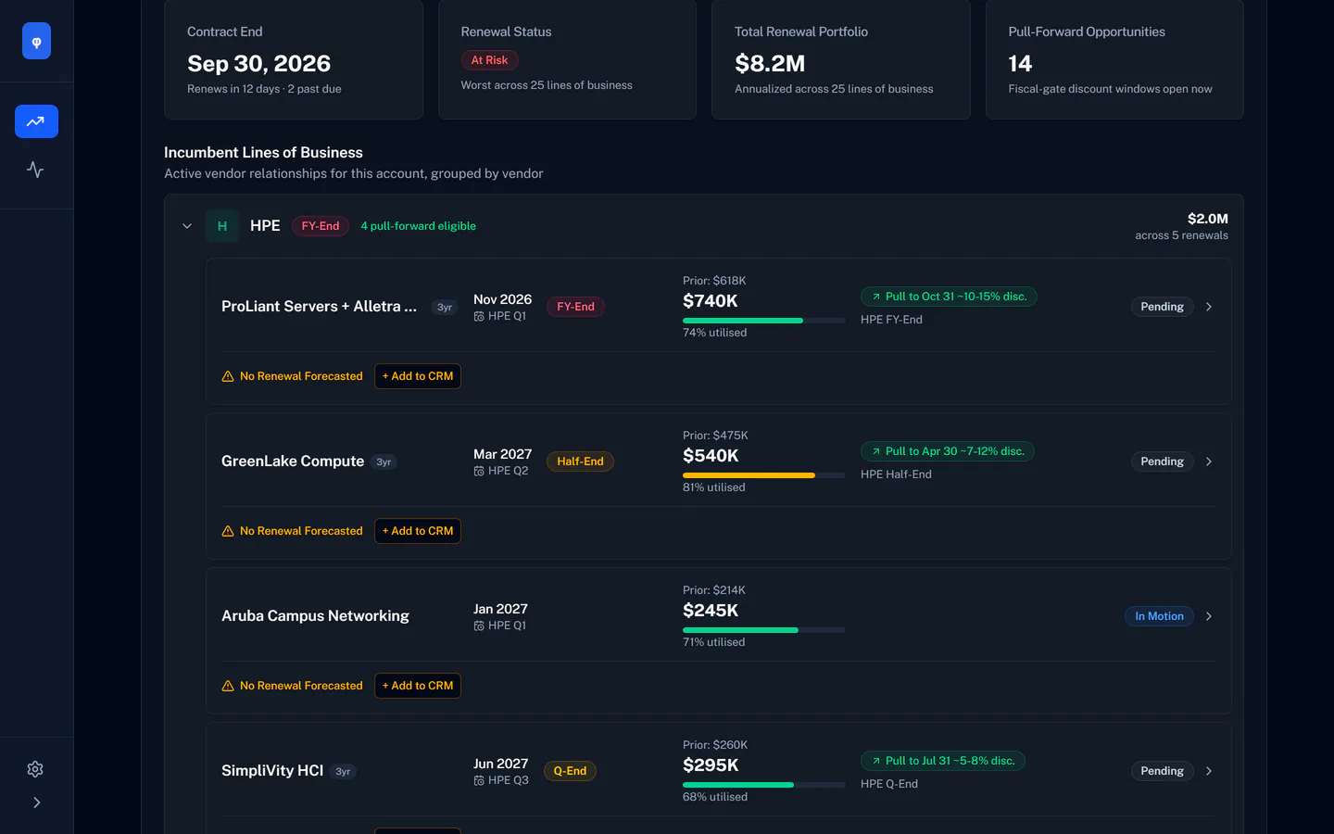
Task: Collapse the HPE vendor group
Action: pos(187,226)
